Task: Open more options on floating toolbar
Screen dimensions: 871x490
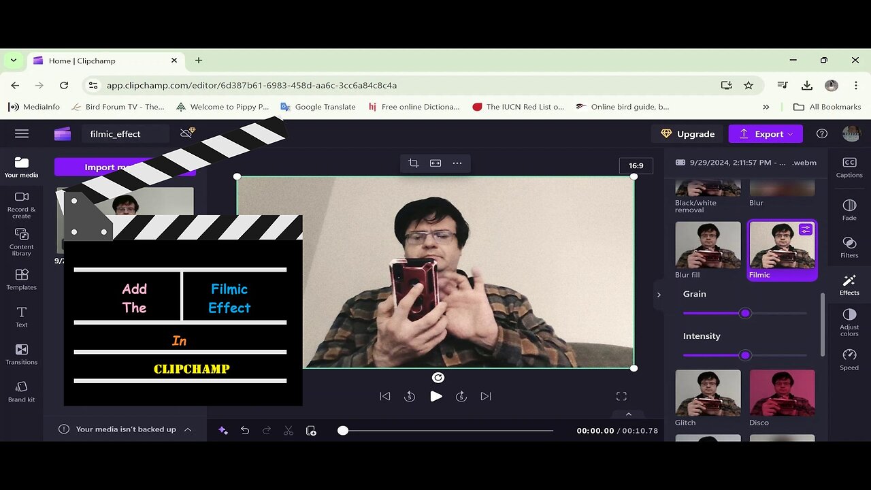Action: click(457, 163)
